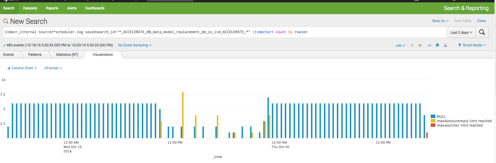
Task: Open the Dashboards menu
Action: [95, 8]
